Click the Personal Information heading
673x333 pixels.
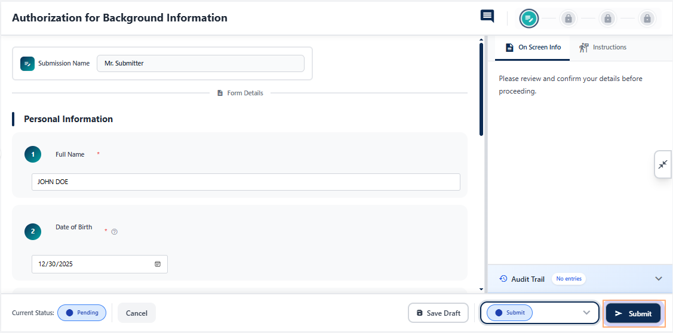[x=68, y=119]
